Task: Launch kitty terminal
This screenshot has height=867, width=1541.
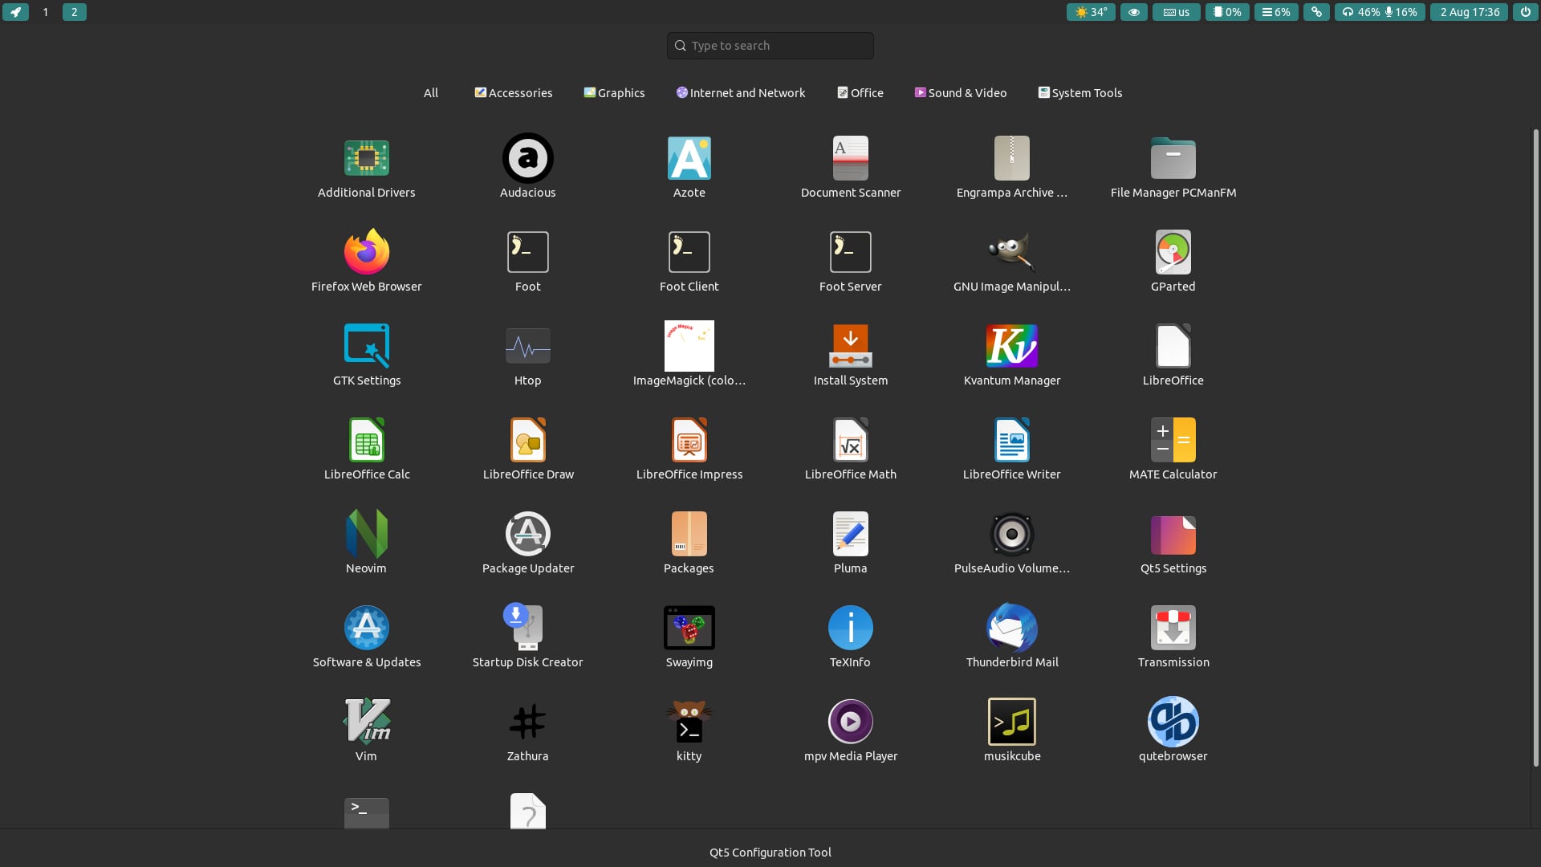Action: click(689, 731)
